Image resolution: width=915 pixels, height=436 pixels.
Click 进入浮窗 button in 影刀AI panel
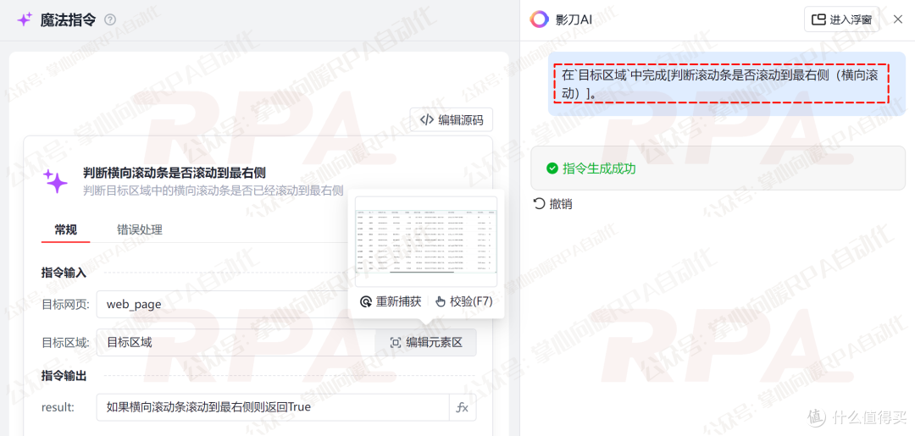pos(841,19)
